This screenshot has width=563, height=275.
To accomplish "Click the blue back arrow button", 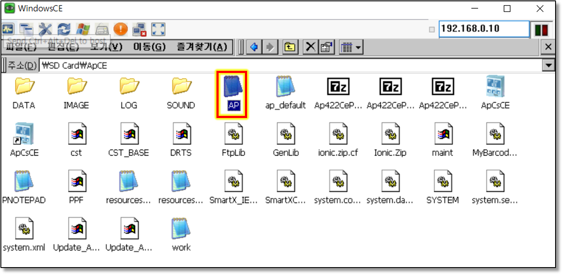I will coord(253,47).
